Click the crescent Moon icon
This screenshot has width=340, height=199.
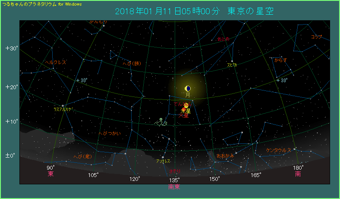click(x=187, y=88)
